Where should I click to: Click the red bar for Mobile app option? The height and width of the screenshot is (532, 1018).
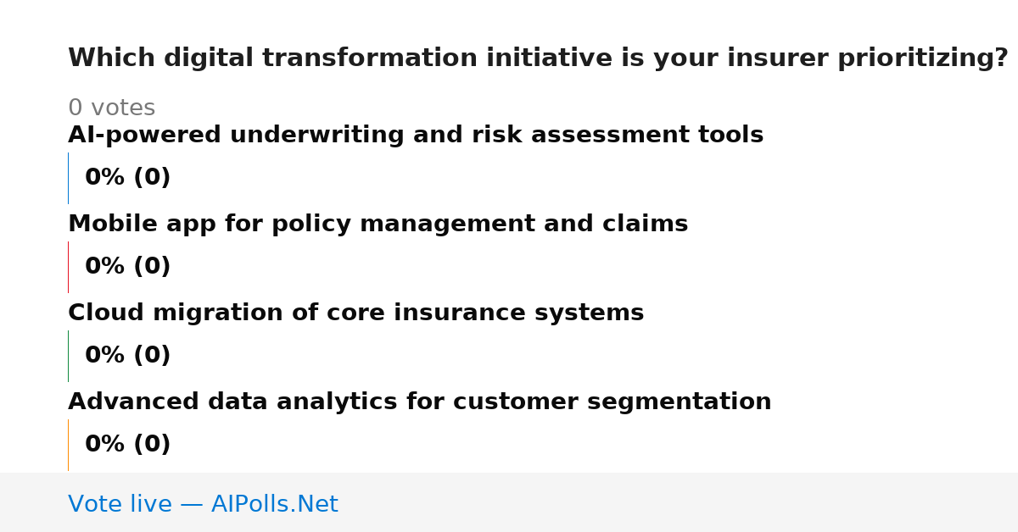69,267
